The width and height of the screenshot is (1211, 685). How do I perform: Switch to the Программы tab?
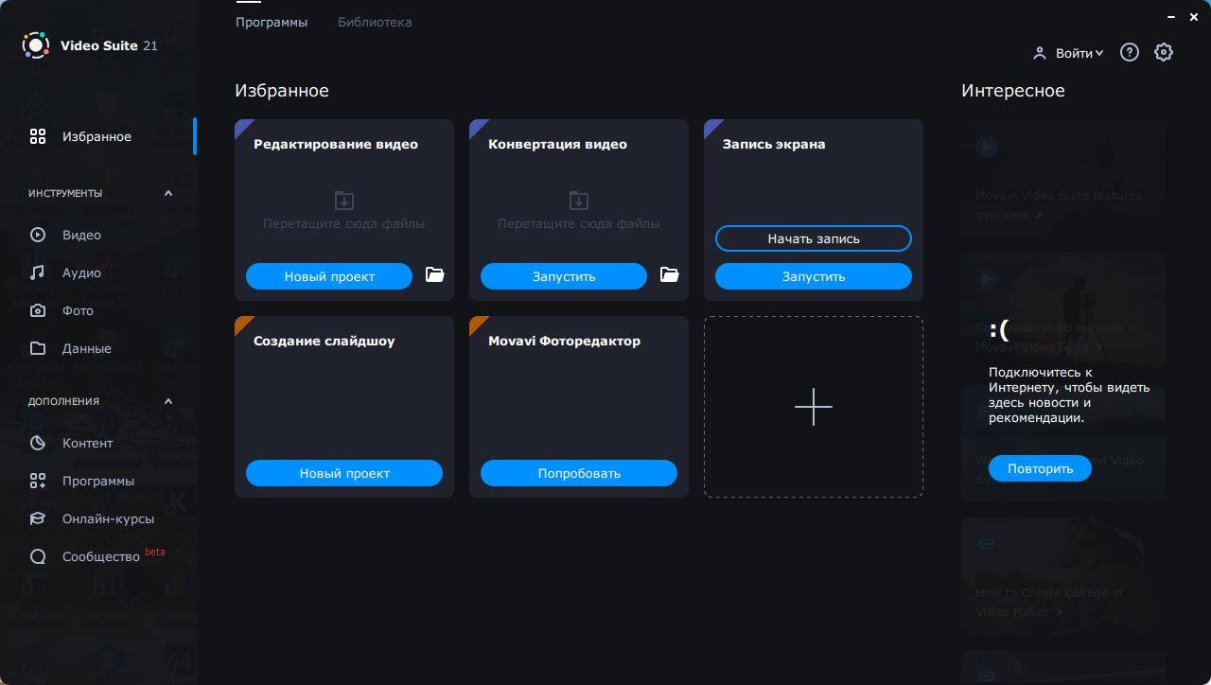pos(272,22)
